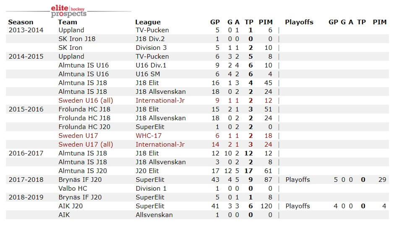
Task: Open the AIK J20 Playoffs entry
Action: tap(298, 206)
